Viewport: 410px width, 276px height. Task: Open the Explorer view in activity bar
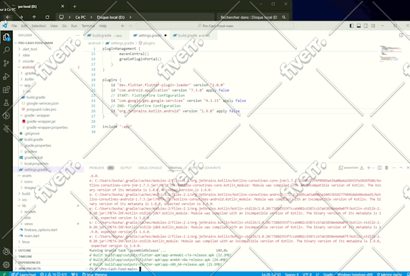(6, 37)
